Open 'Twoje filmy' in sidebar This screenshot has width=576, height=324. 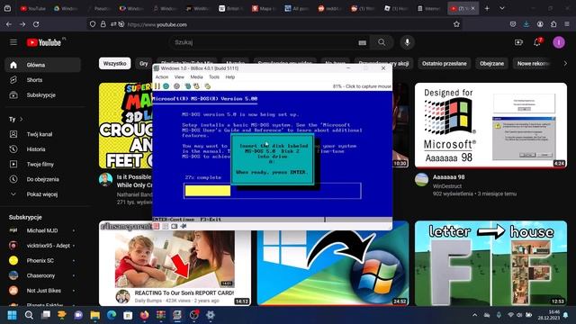(x=42, y=165)
